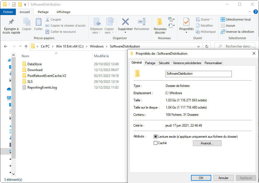Image resolution: width=259 pixels, height=183 pixels.
Task: Open the Historique command
Action: [x=206, y=32]
